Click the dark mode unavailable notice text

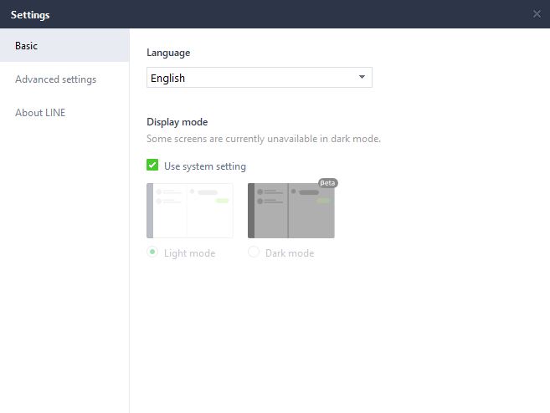point(264,139)
